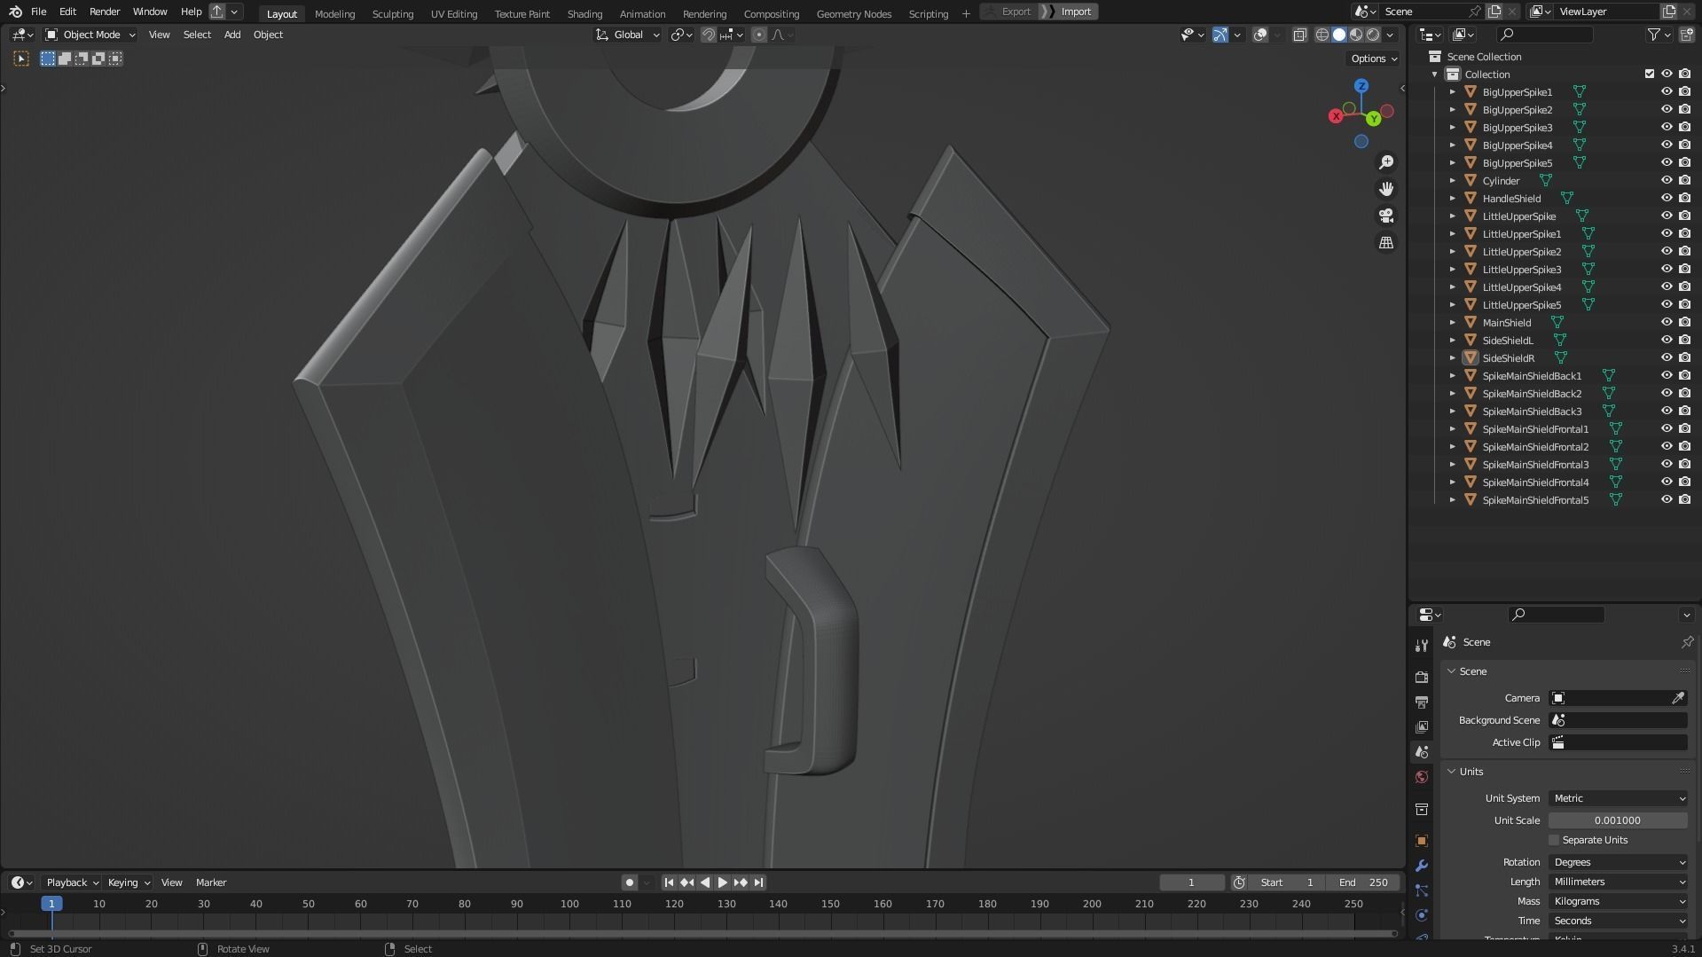Open the Rotation Degrees dropdown

click(1618, 862)
